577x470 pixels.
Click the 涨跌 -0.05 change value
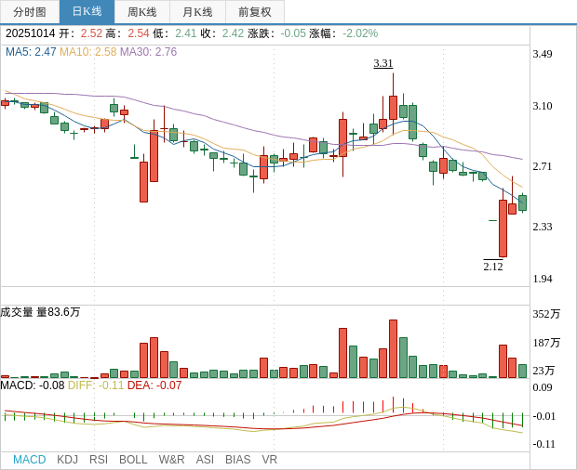pyautogui.click(x=293, y=33)
